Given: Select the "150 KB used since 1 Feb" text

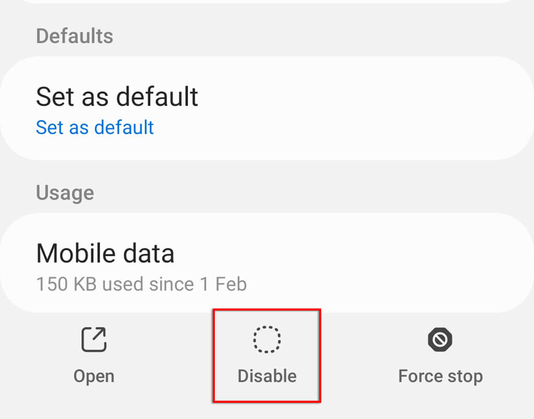Looking at the screenshot, I should coord(141,284).
